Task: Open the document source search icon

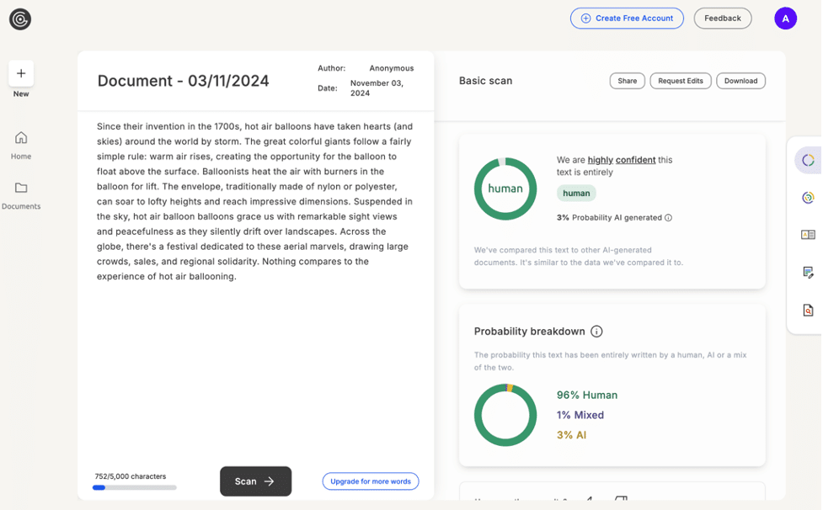Action: click(807, 310)
